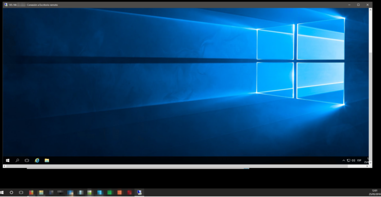Open search magnifier in remote taskbar
381x197 pixels.
click(17, 160)
